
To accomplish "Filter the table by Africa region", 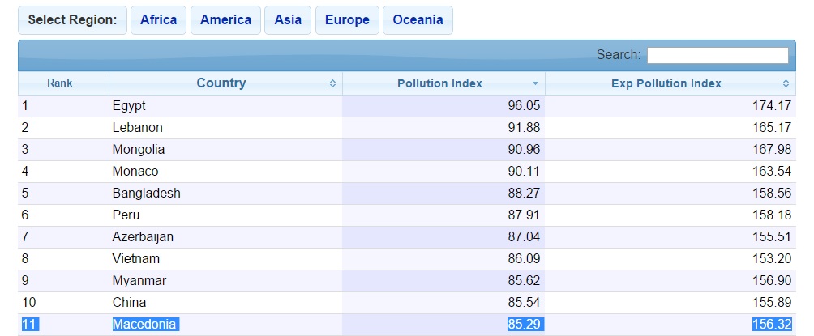I will (x=158, y=20).
